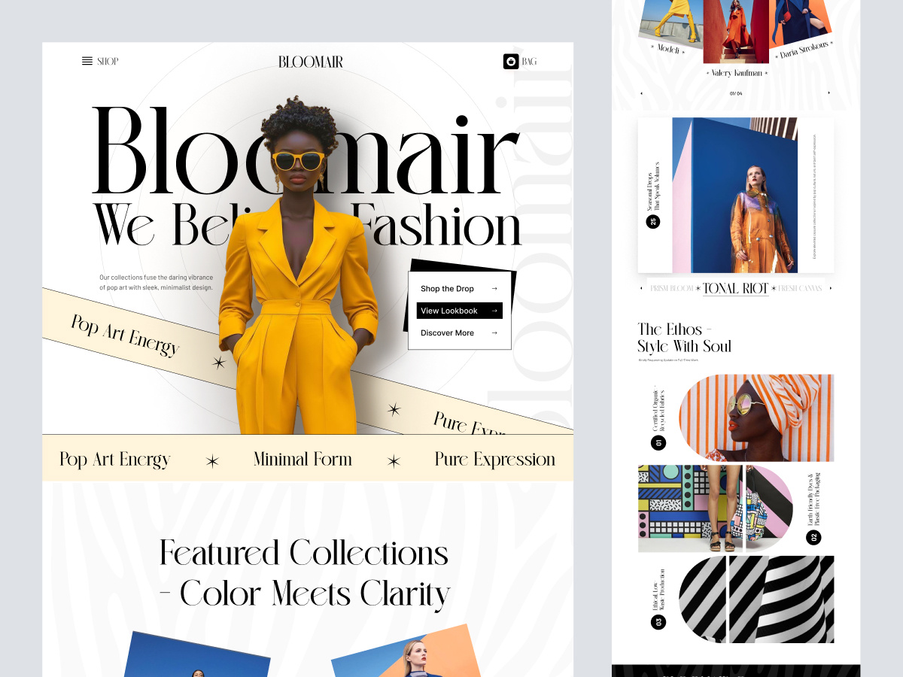The width and height of the screenshot is (903, 677).
Task: Open the hamburger SHOP menu icon
Action: [87, 62]
